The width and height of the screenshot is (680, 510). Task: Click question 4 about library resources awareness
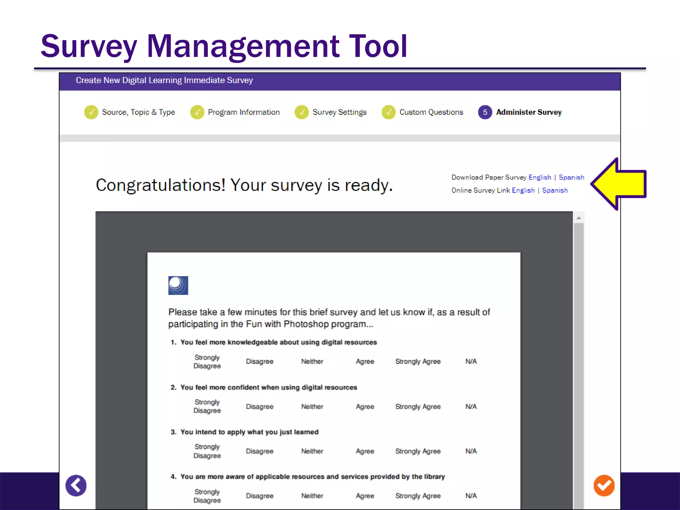tap(308, 477)
